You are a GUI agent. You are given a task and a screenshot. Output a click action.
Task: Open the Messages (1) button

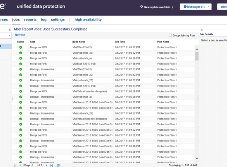[x=196, y=7]
